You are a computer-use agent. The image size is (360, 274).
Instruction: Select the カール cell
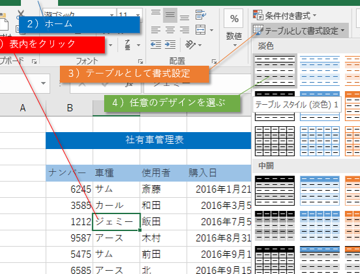(117, 206)
